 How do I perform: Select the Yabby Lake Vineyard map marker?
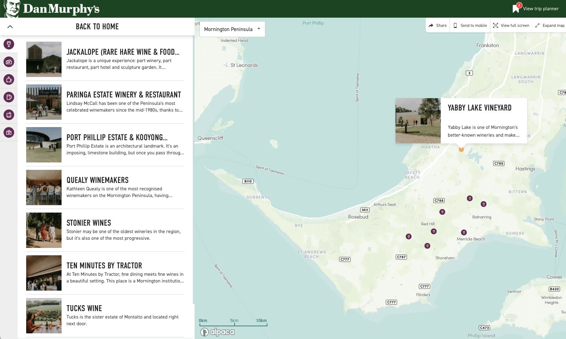click(461, 150)
